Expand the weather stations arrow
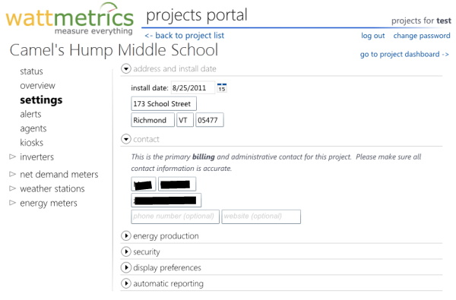The image size is (456, 300). 12,188
